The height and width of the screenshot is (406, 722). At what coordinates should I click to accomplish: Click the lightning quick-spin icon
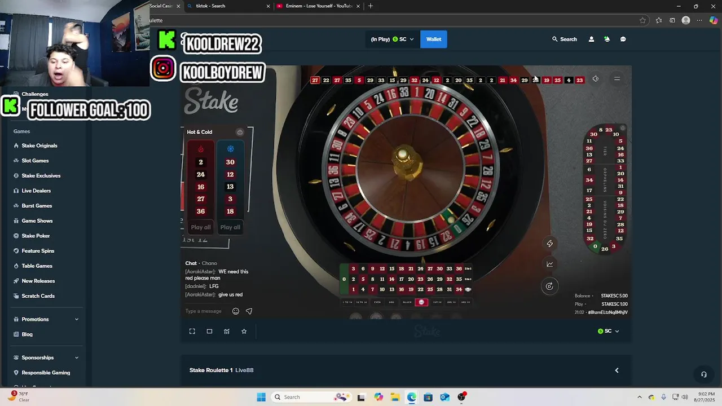pos(549,244)
